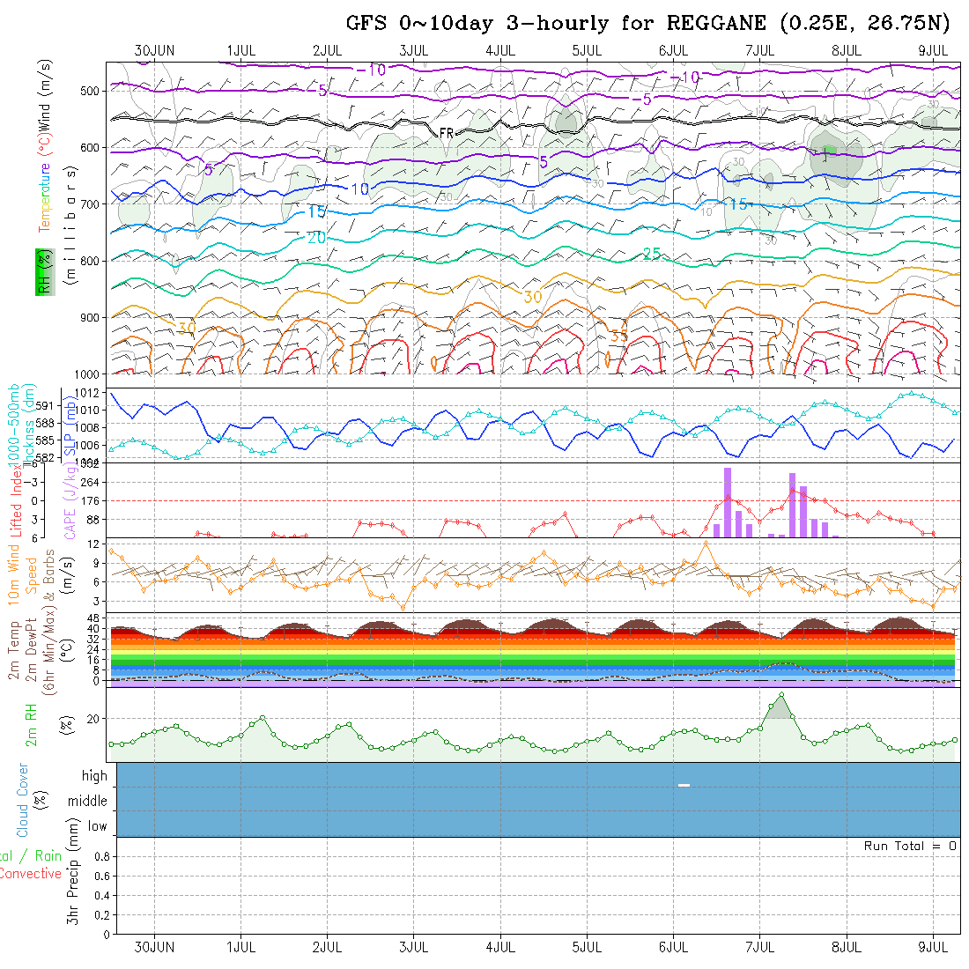The image size is (969, 969).
Task: Click the 5JUL date label on the top axis
Action: [x=587, y=50]
